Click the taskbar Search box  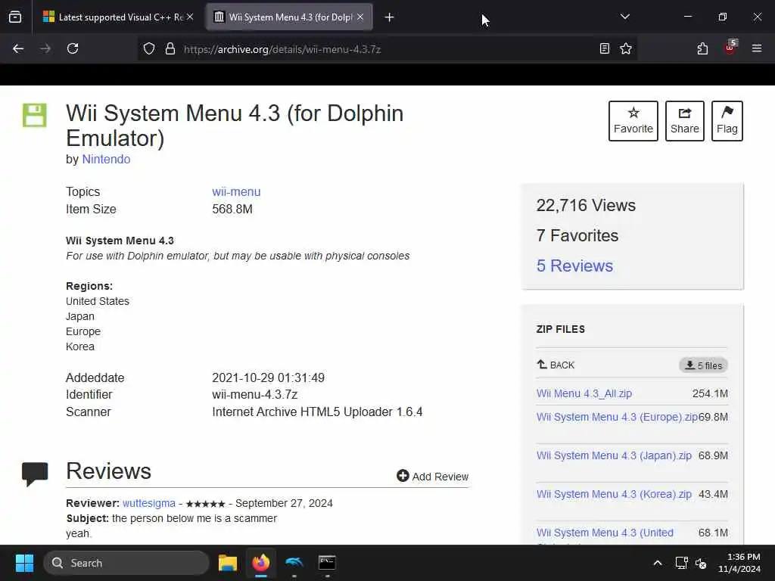(126, 563)
